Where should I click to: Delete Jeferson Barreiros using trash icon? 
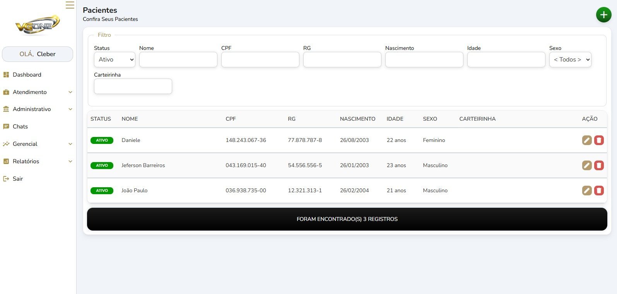(599, 166)
